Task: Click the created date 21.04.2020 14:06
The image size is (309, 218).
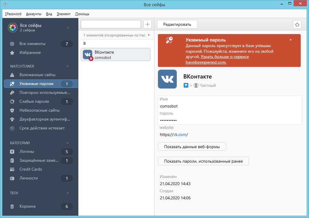Action: click(175, 198)
